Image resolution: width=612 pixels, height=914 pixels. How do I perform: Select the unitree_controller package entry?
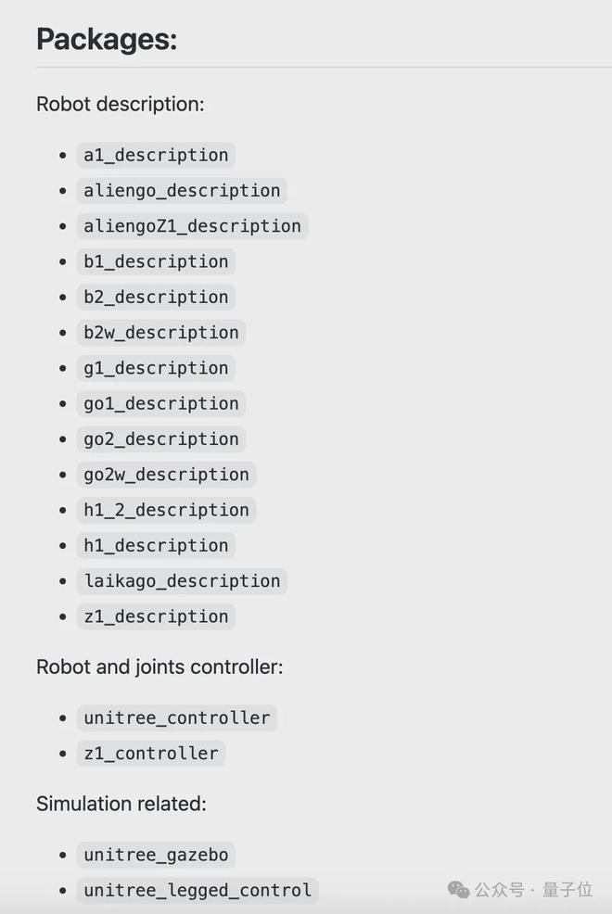pos(177,717)
